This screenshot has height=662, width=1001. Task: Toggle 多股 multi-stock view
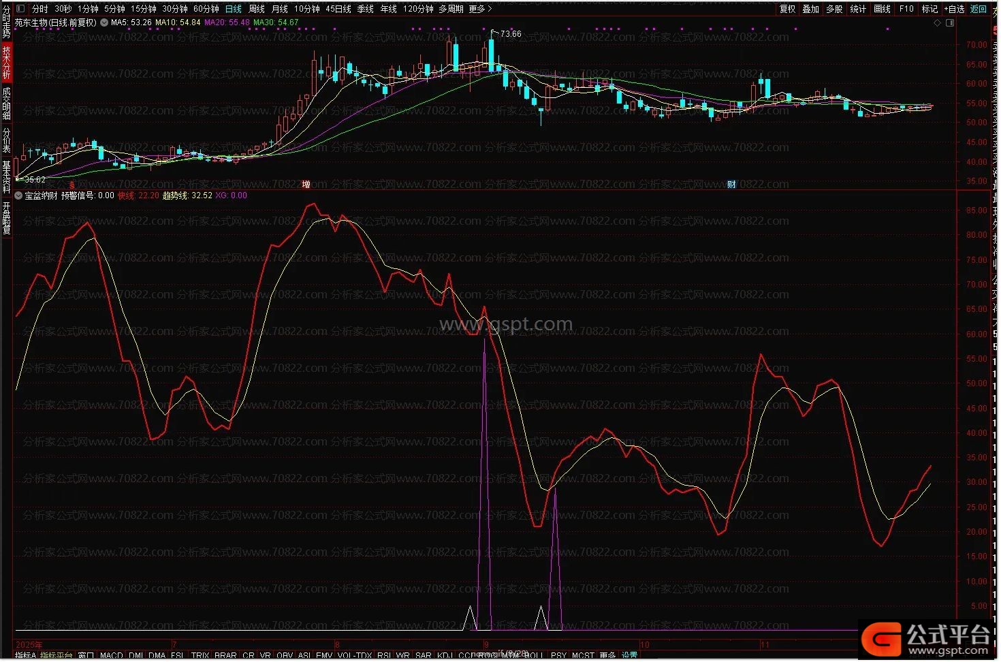(834, 9)
